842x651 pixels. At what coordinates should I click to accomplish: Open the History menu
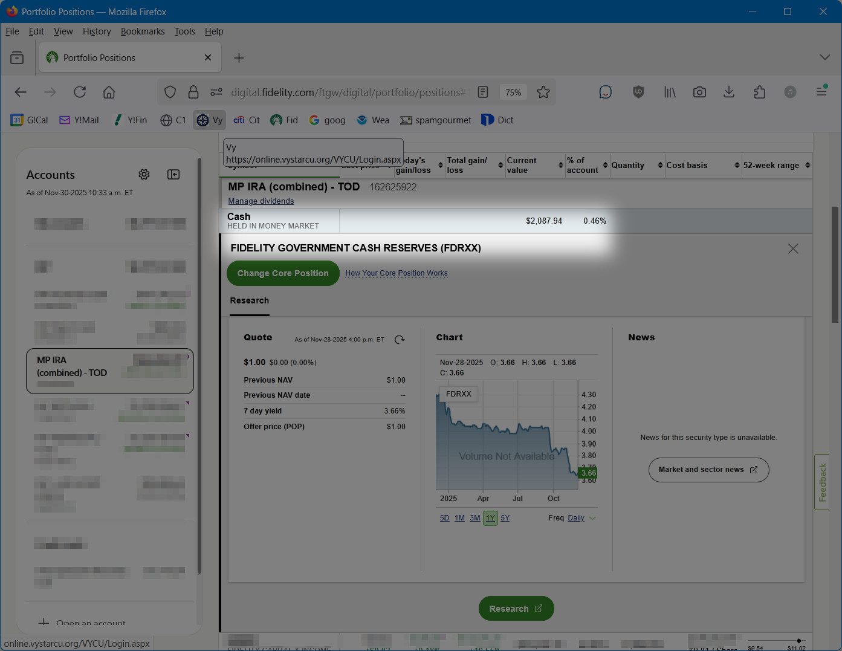point(97,31)
